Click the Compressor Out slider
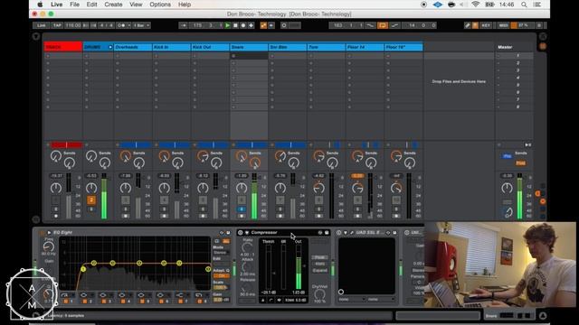 299,267
